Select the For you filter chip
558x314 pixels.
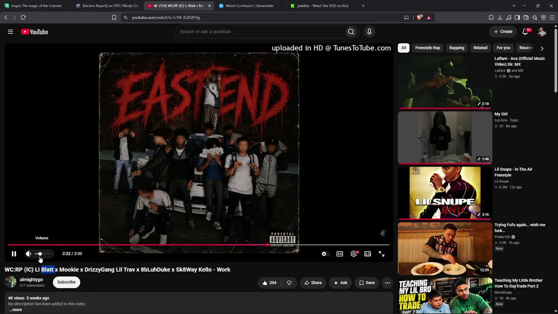[x=504, y=48]
